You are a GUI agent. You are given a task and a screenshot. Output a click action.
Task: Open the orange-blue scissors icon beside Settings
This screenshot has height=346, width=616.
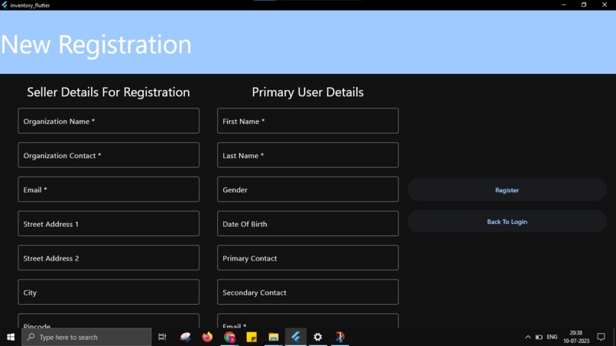point(340,337)
